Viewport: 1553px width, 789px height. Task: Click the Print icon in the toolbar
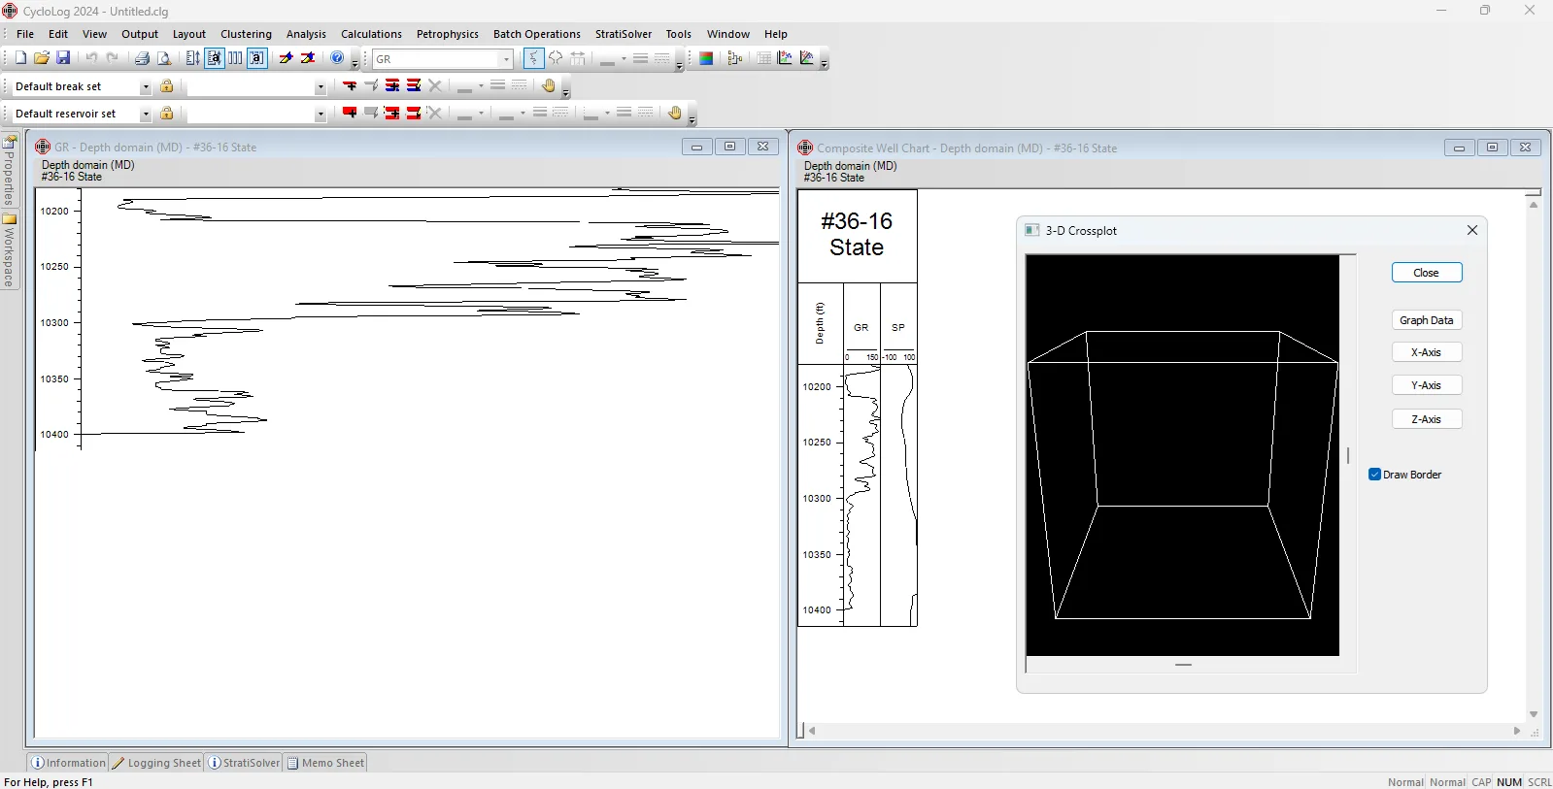(x=142, y=58)
